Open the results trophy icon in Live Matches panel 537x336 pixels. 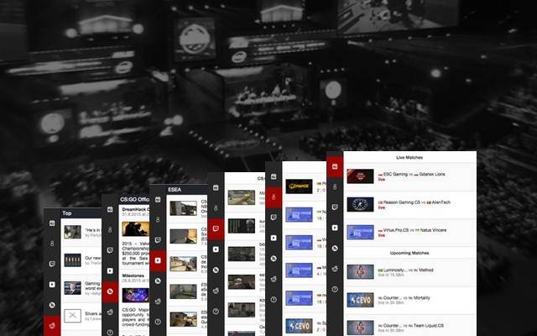click(x=335, y=186)
